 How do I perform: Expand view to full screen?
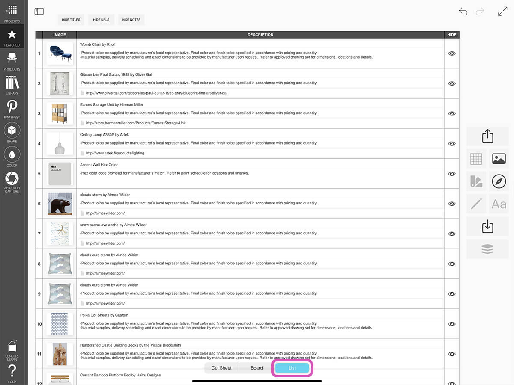[502, 12]
